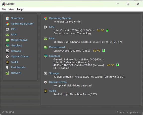The height and width of the screenshot is (115, 143).
Task: Click the Graphics monitor icon in main panel
Action: [x=46, y=56]
